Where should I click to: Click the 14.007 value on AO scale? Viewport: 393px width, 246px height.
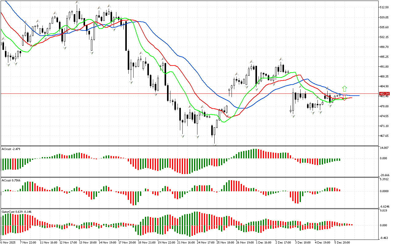coord(384,148)
